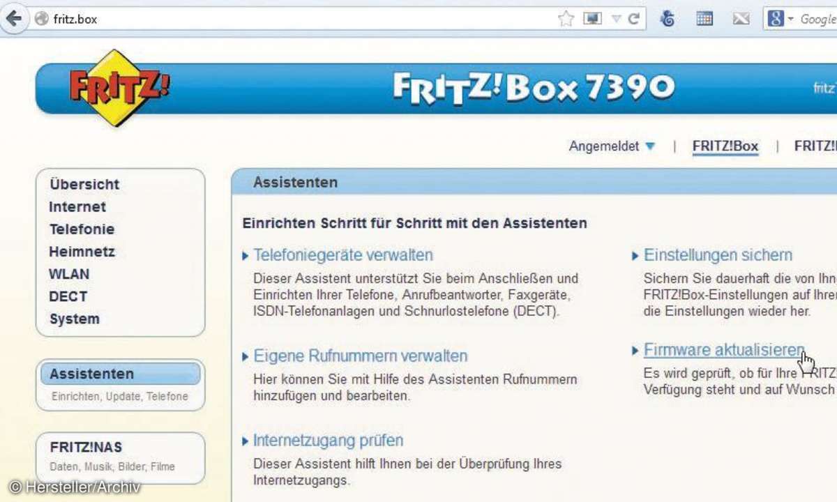This screenshot has height=502, width=837.
Task: Click arrow bullet beside Firmware aktualisieren
Action: [x=635, y=351]
